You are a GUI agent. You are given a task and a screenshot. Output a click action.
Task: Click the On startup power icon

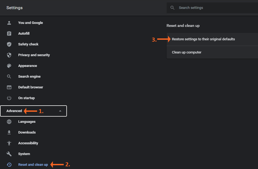pyautogui.click(x=9, y=98)
